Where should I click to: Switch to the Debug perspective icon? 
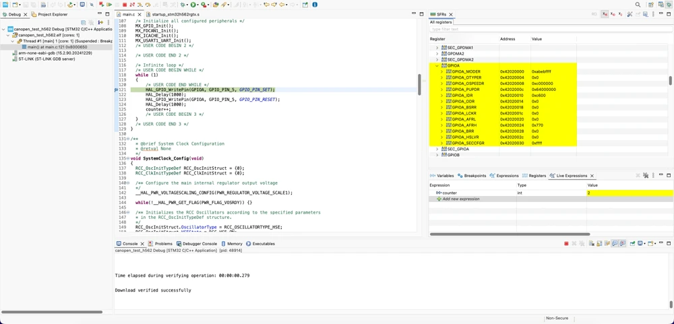669,5
